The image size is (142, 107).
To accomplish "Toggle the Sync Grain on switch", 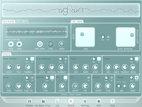I will pos(108,37).
